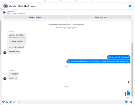Select the 'Thank you!' message
135x105 pixels.
pyautogui.click(x=13, y=78)
